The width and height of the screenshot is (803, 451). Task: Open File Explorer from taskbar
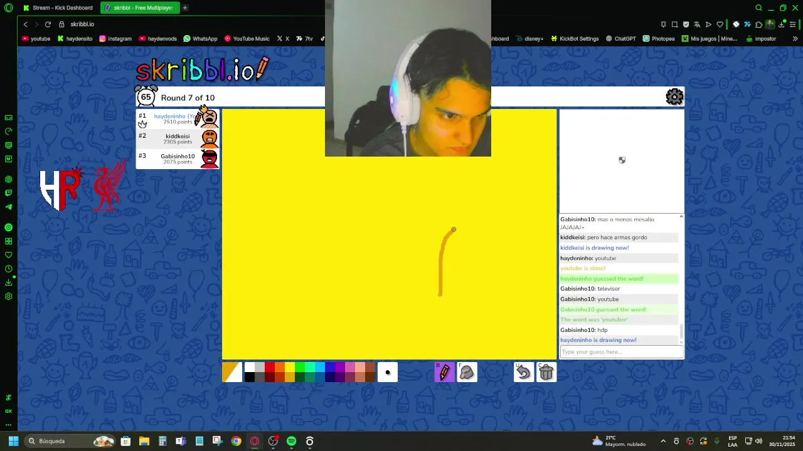144,441
